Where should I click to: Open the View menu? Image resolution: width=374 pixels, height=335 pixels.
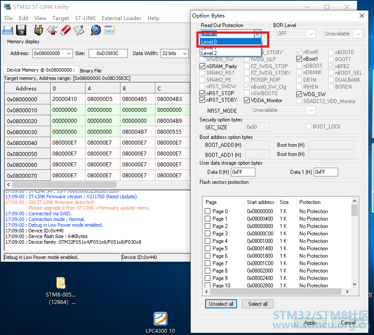click(40, 18)
